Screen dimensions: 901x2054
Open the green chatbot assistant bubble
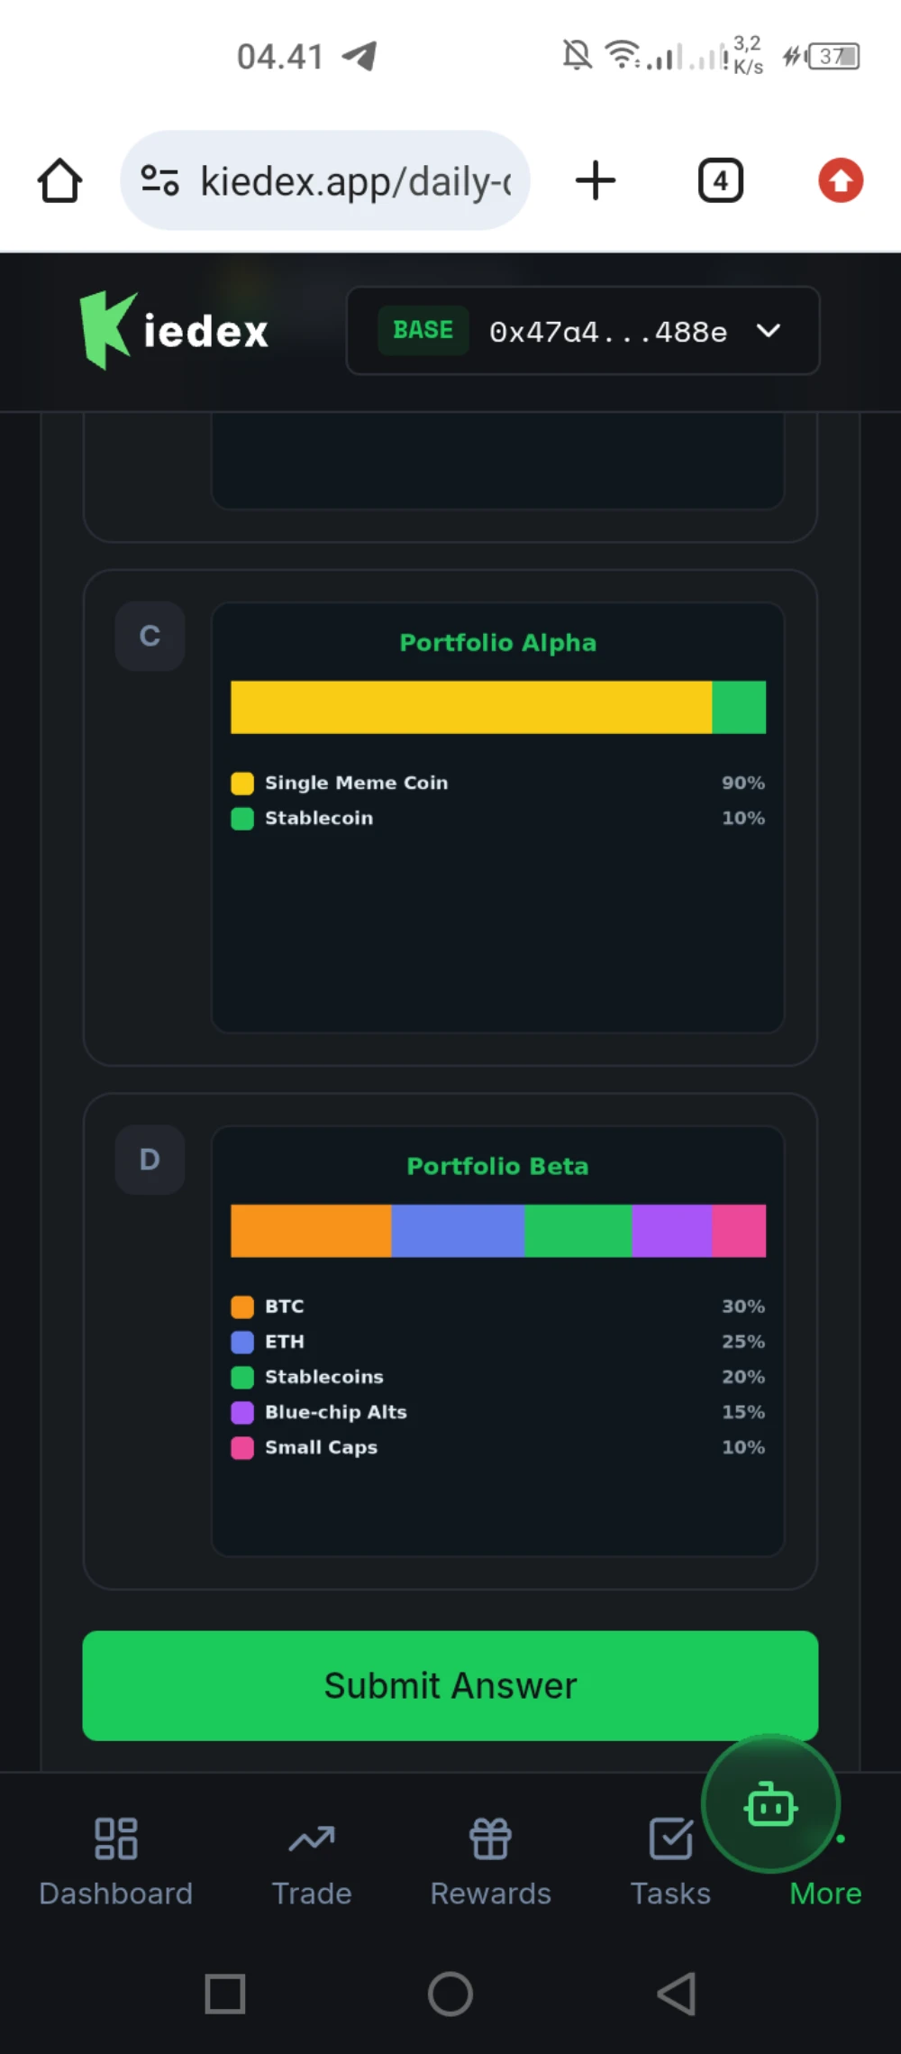tap(771, 1804)
